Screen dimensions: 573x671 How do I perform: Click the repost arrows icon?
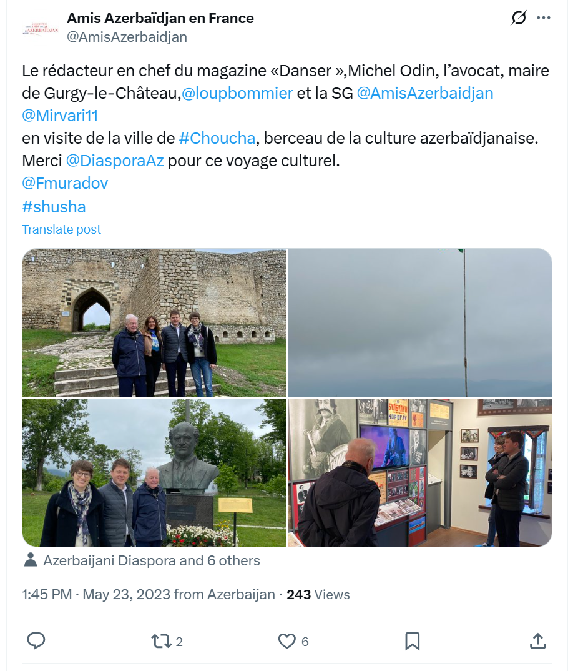pos(160,641)
